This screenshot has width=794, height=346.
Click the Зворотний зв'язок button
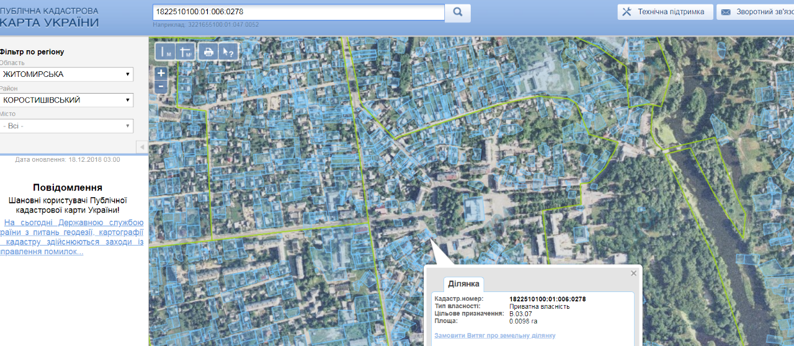point(754,12)
